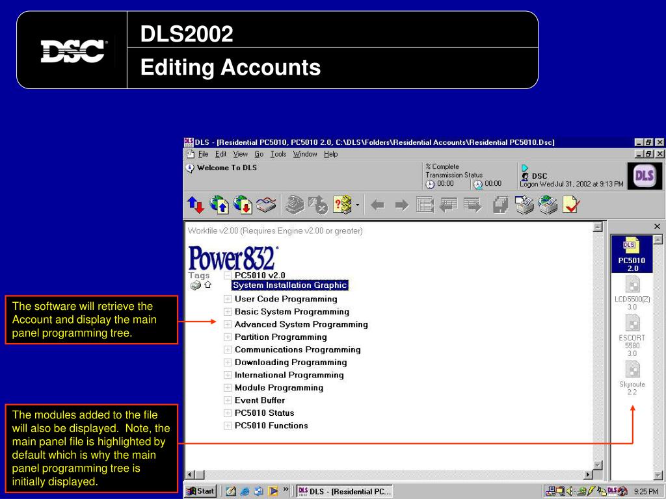666x499 pixels.
Task: Click the globe download icon with red arrow
Action: [x=243, y=205]
